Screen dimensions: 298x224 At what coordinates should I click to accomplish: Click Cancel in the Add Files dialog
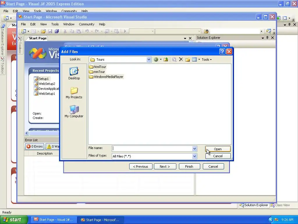218,156
